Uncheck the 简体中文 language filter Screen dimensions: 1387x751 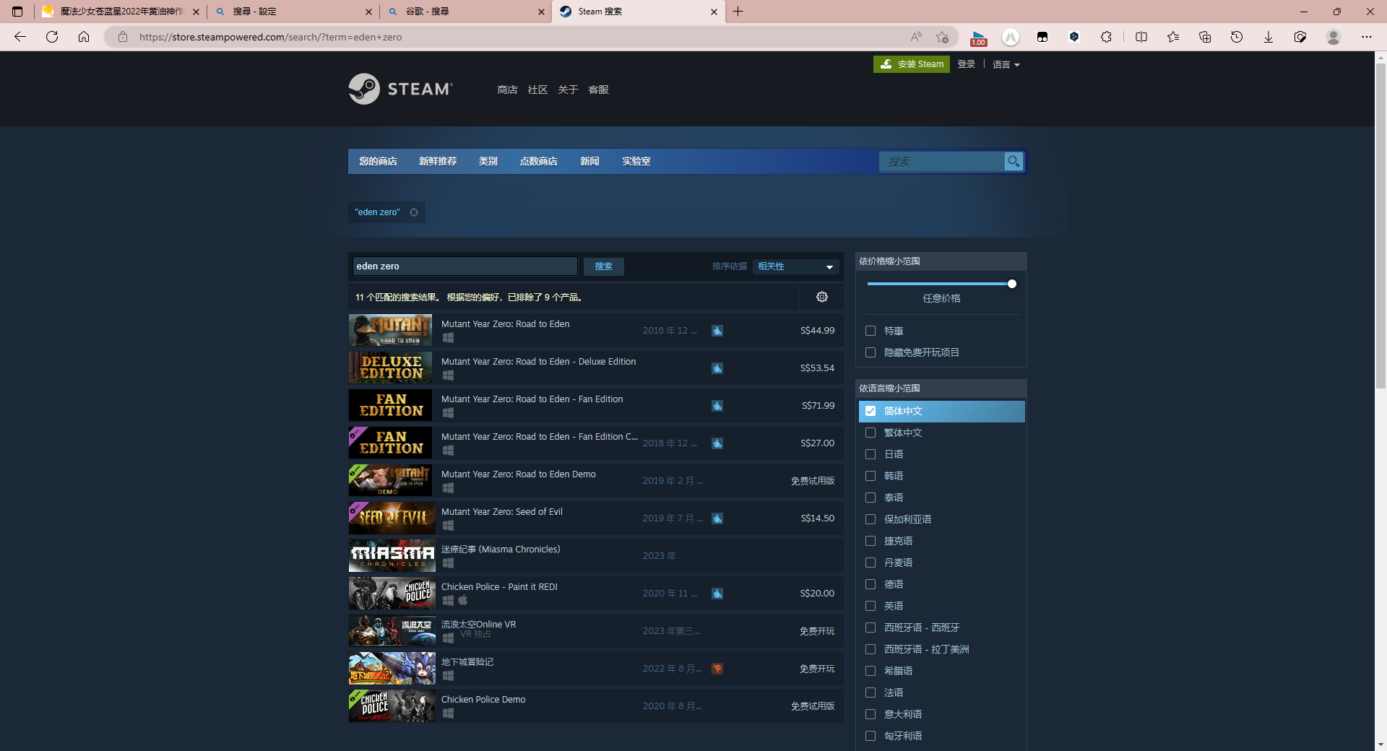[x=870, y=411]
